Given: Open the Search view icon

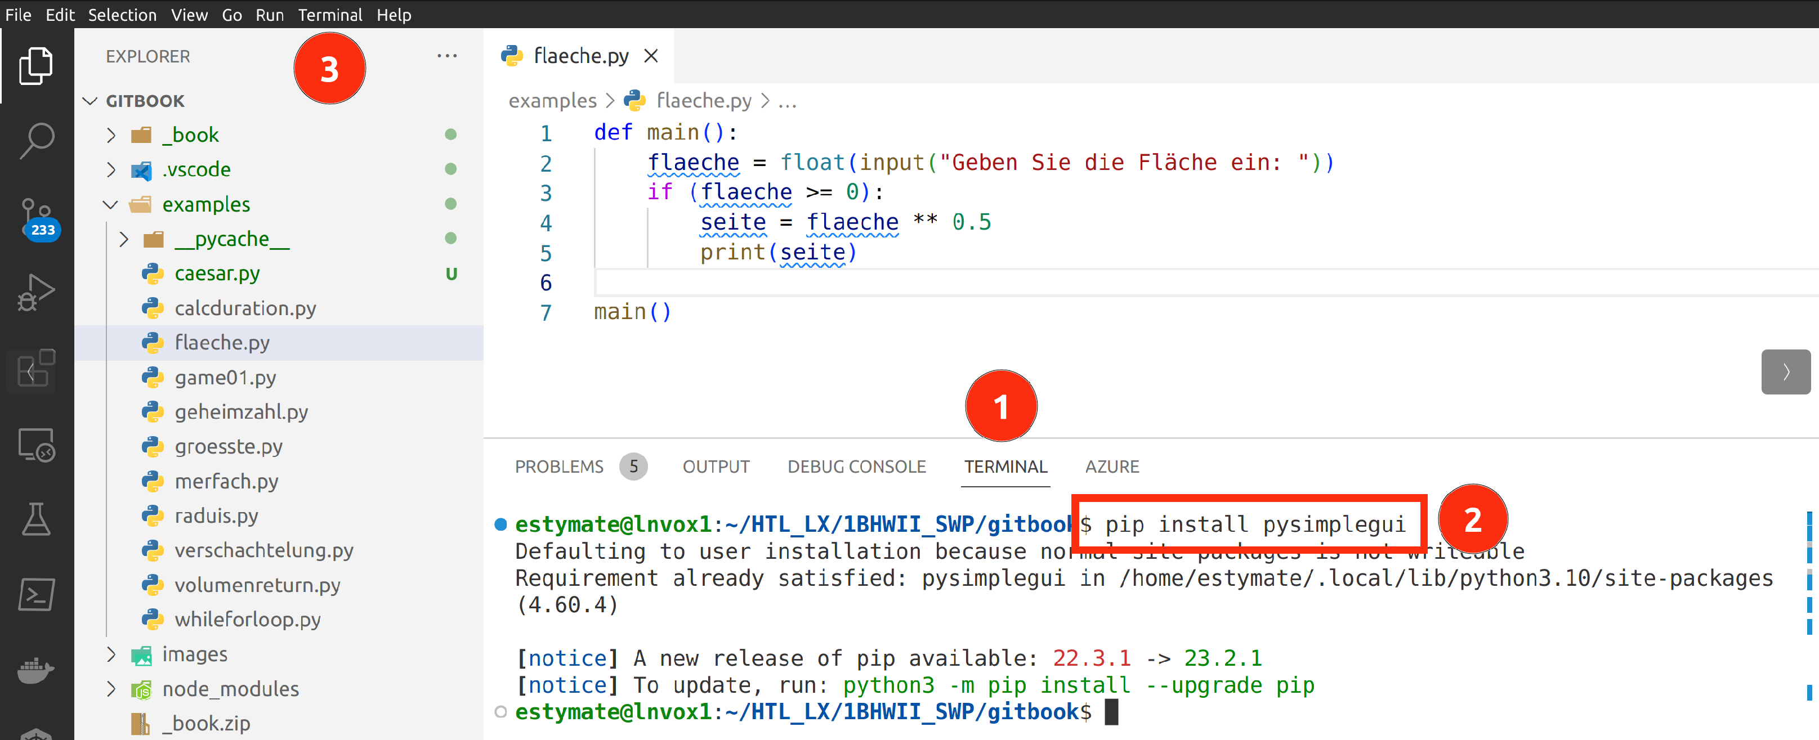Looking at the screenshot, I should (x=36, y=141).
